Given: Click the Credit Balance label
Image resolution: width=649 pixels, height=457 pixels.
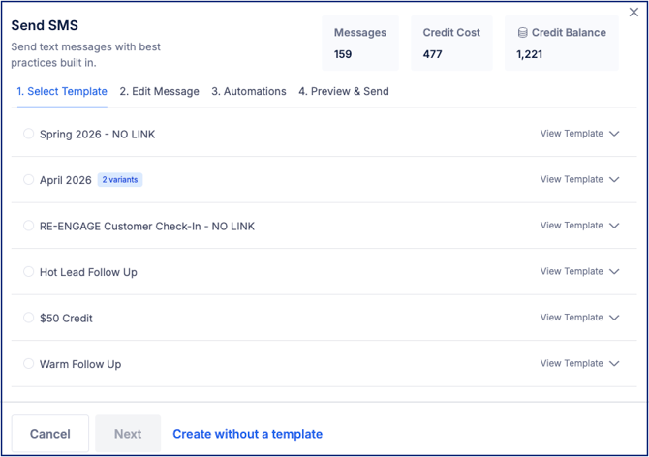Looking at the screenshot, I should tap(569, 33).
